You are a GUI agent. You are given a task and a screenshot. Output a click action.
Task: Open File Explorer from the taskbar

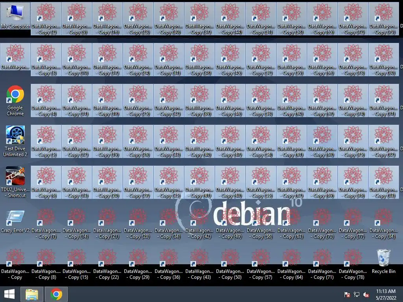tap(31, 294)
